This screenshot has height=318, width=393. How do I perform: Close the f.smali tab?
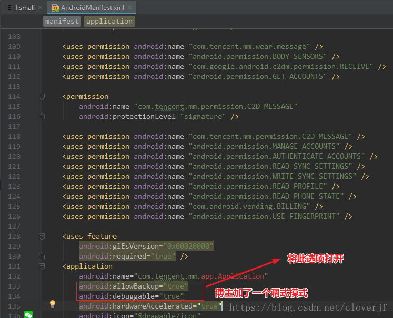pyautogui.click(x=41, y=8)
